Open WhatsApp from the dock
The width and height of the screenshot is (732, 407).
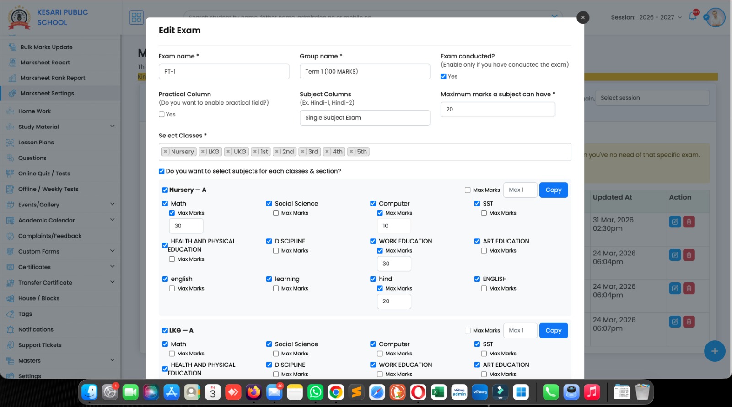click(315, 392)
